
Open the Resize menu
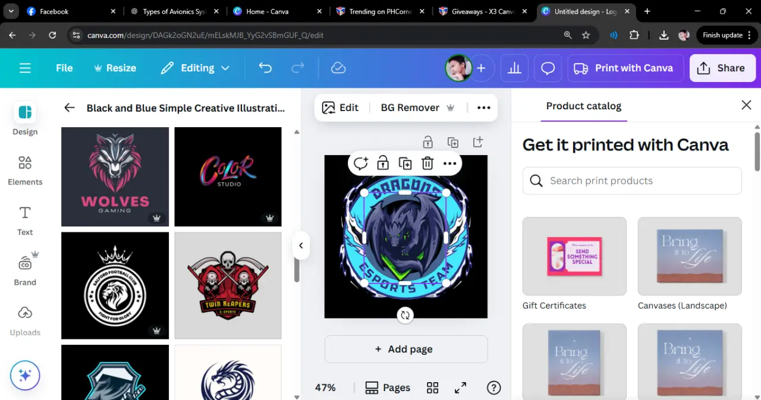115,68
